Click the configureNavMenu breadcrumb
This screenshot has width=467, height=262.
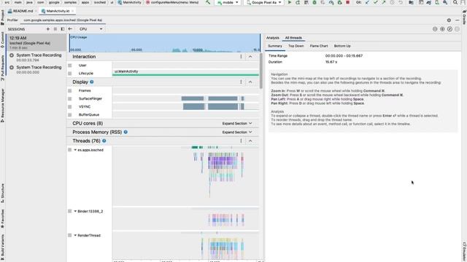pyautogui.click(x=172, y=2)
